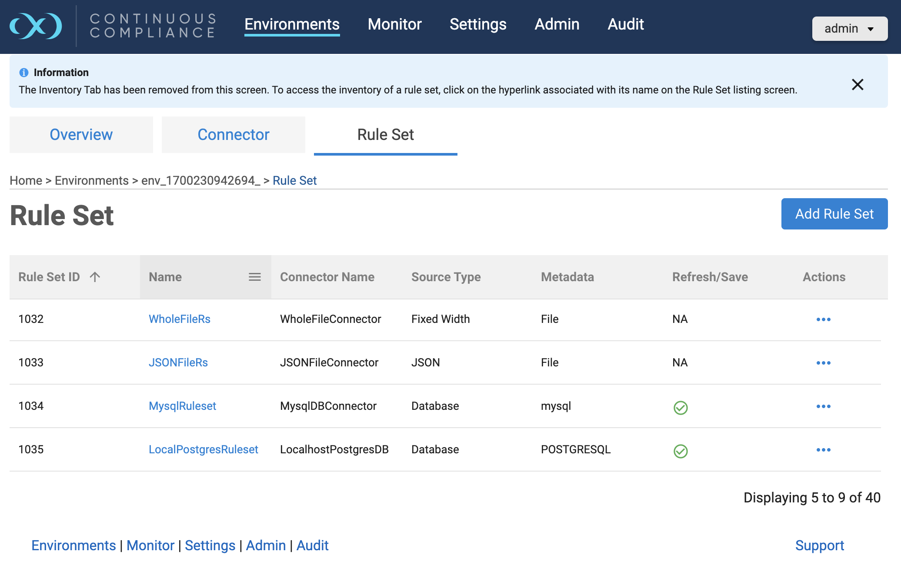Image resolution: width=901 pixels, height=565 pixels.
Task: Expand the admin user dropdown
Action: tap(849, 29)
